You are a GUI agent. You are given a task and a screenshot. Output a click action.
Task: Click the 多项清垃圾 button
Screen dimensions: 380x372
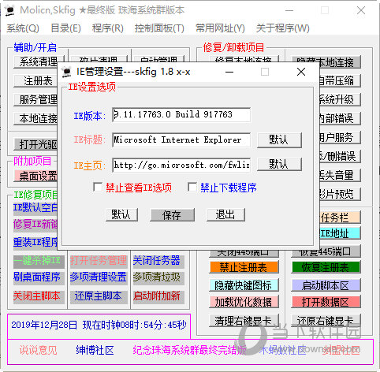[158, 277]
